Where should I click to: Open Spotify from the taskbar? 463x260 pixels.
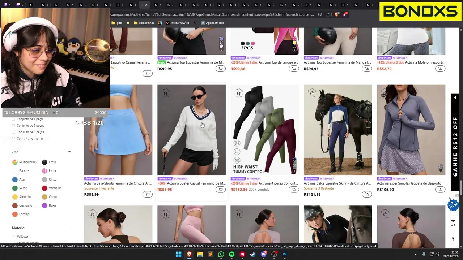[231, 254]
